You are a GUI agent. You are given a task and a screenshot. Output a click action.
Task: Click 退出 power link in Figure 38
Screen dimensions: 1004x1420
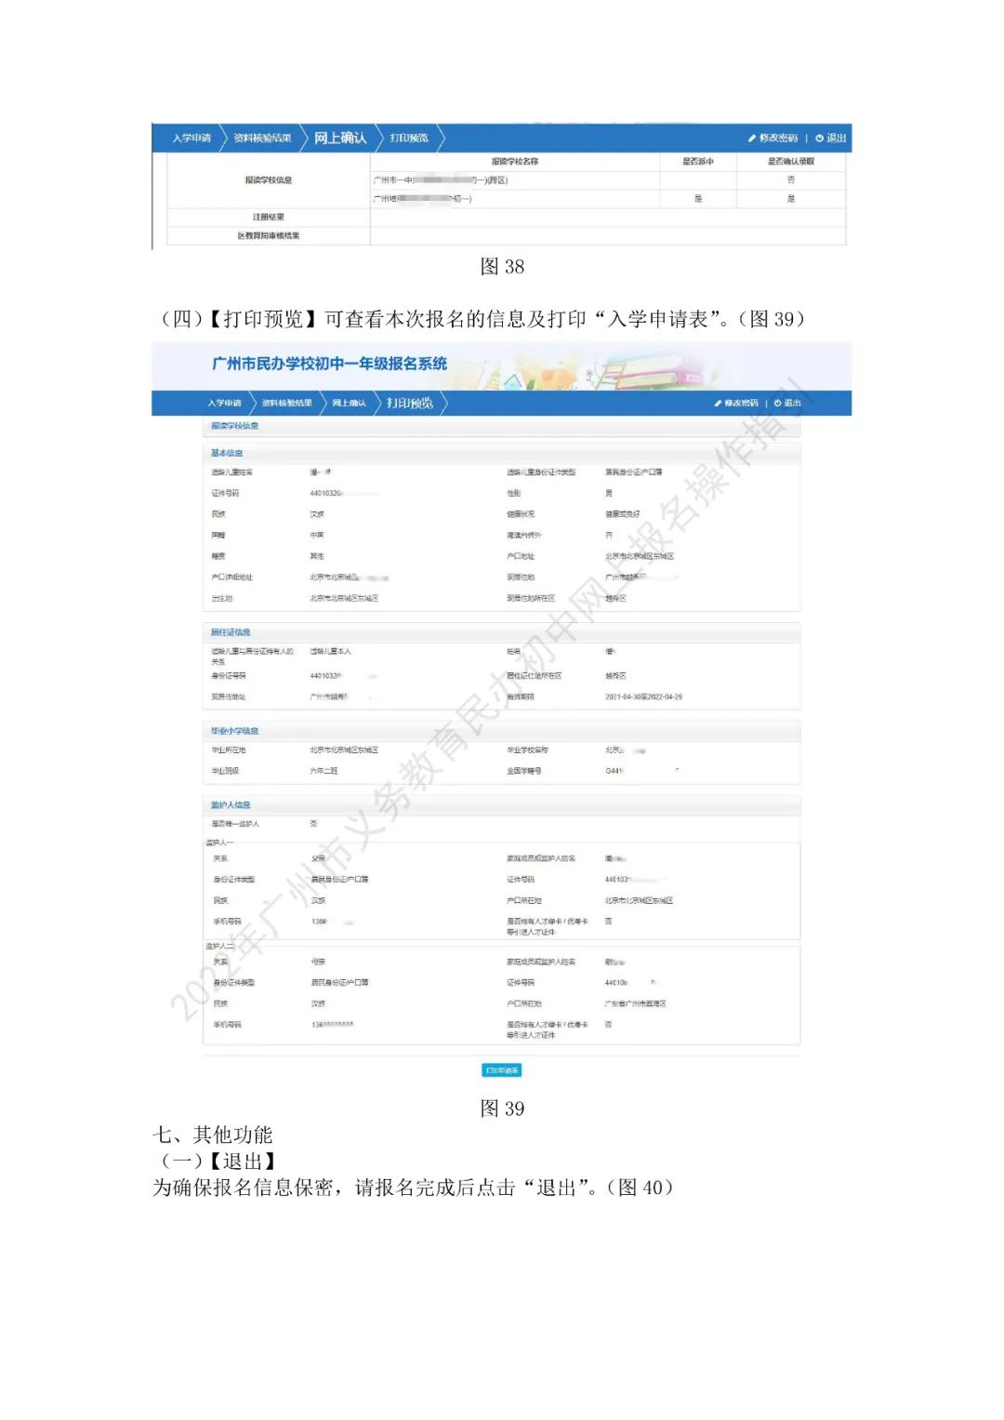(x=831, y=138)
